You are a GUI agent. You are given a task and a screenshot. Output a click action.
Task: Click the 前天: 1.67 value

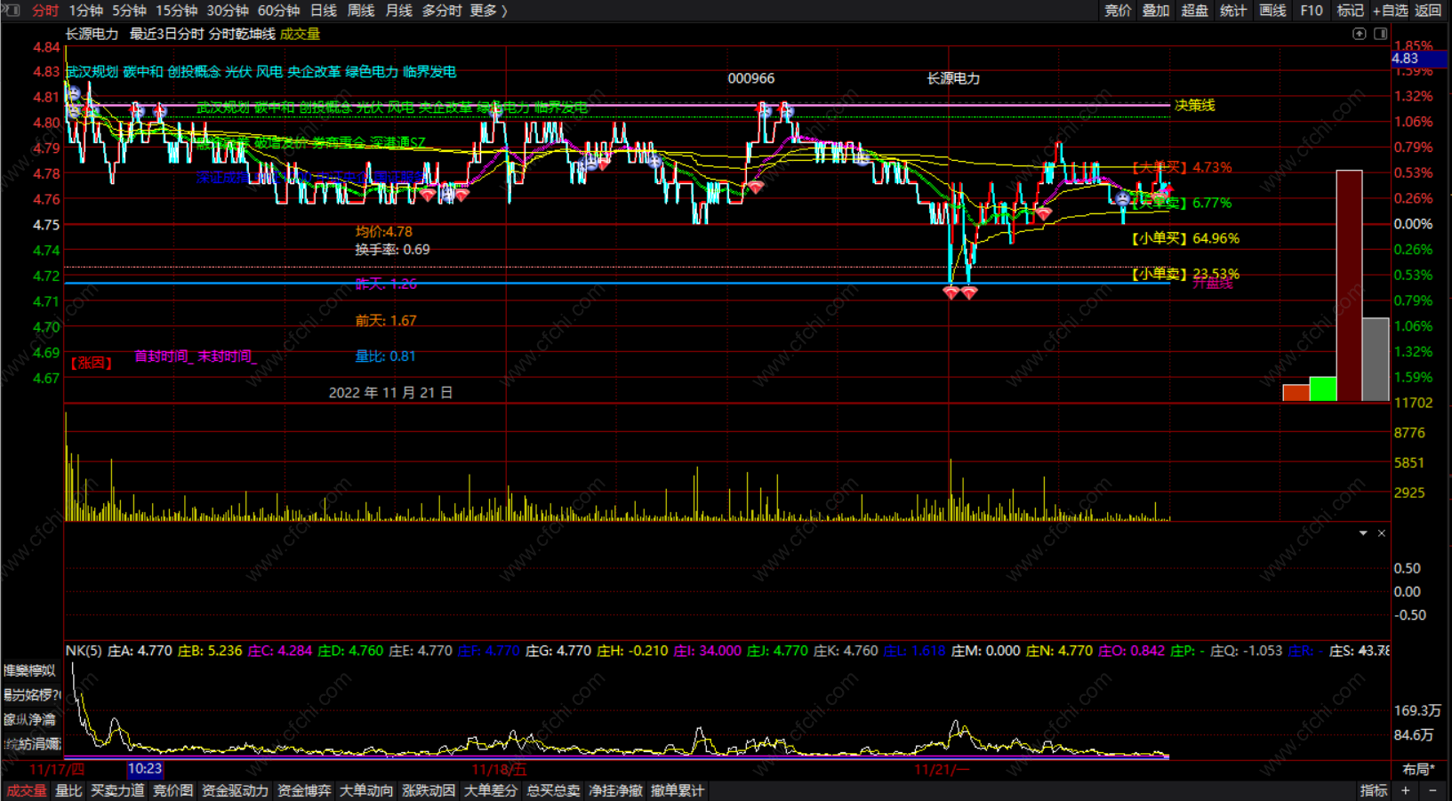click(386, 321)
